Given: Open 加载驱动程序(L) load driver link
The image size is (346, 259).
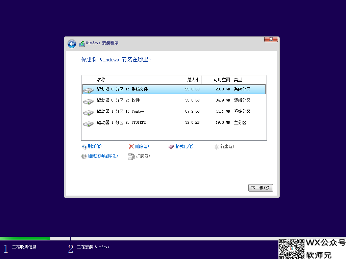Looking at the screenshot, I should [103, 156].
